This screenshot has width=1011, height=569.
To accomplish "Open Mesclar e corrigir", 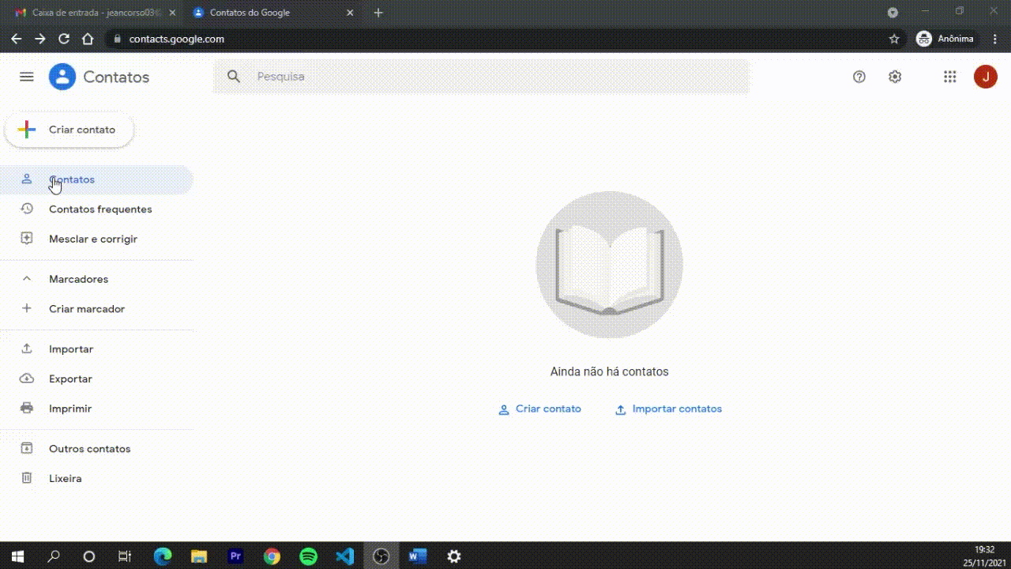I will [x=96, y=239].
